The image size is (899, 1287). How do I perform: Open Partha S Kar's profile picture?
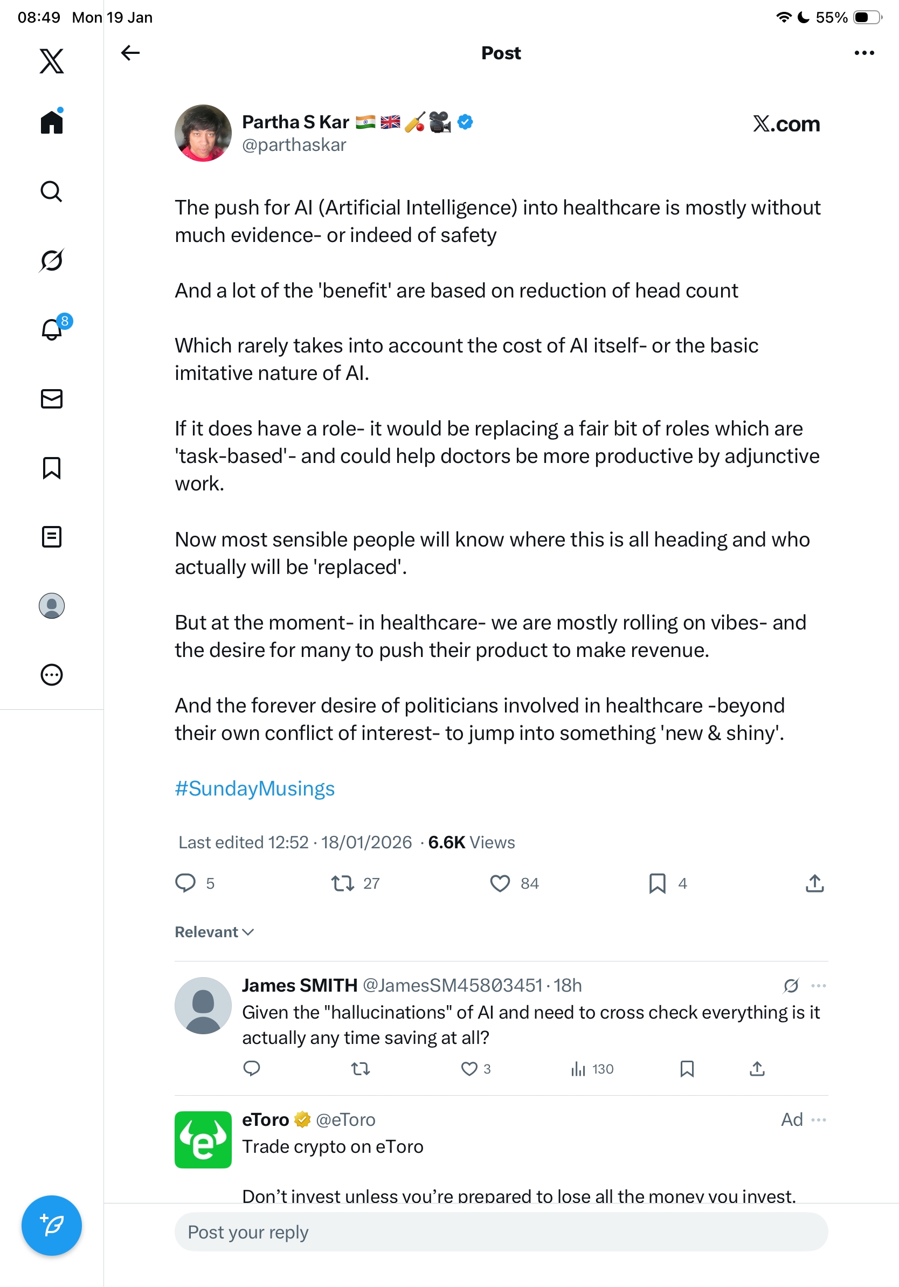click(203, 133)
